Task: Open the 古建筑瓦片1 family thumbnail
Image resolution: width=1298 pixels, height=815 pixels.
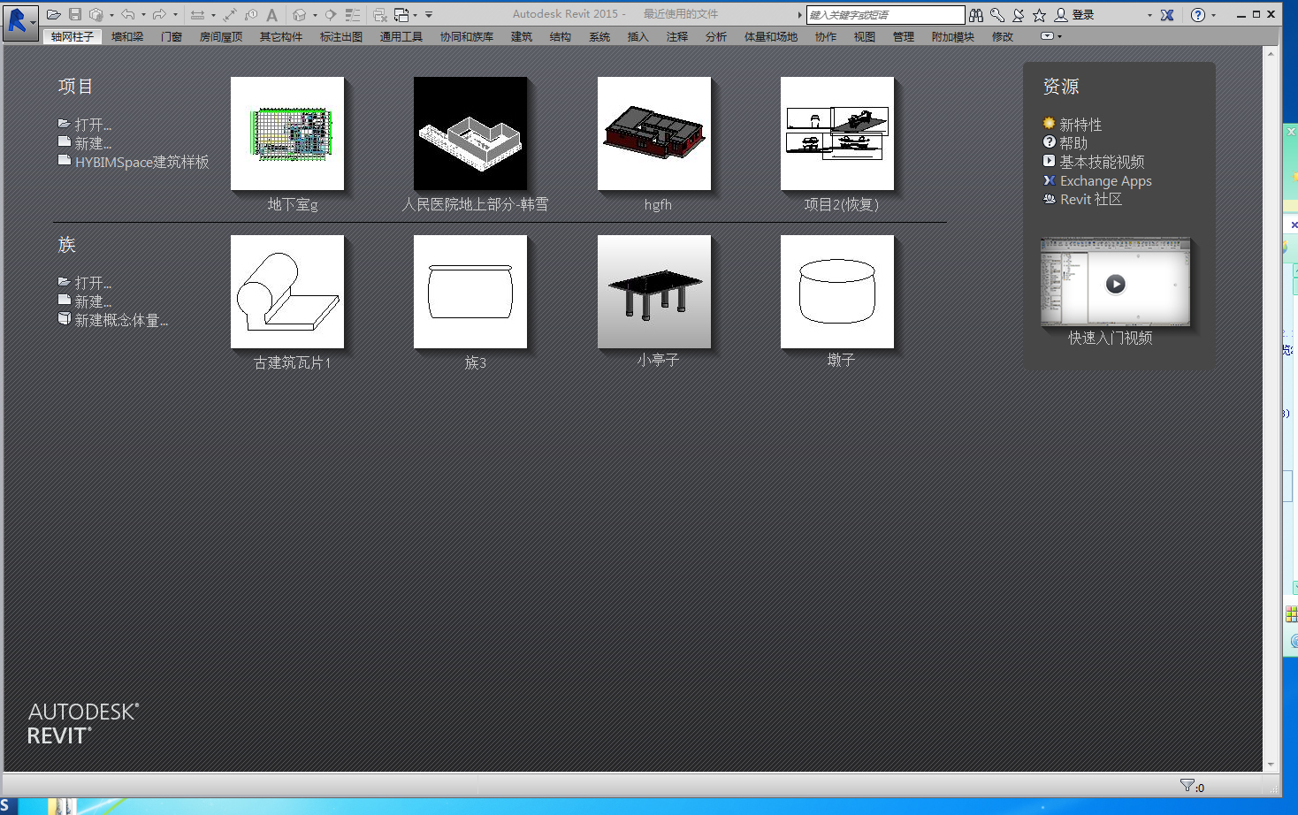Action: pos(287,292)
